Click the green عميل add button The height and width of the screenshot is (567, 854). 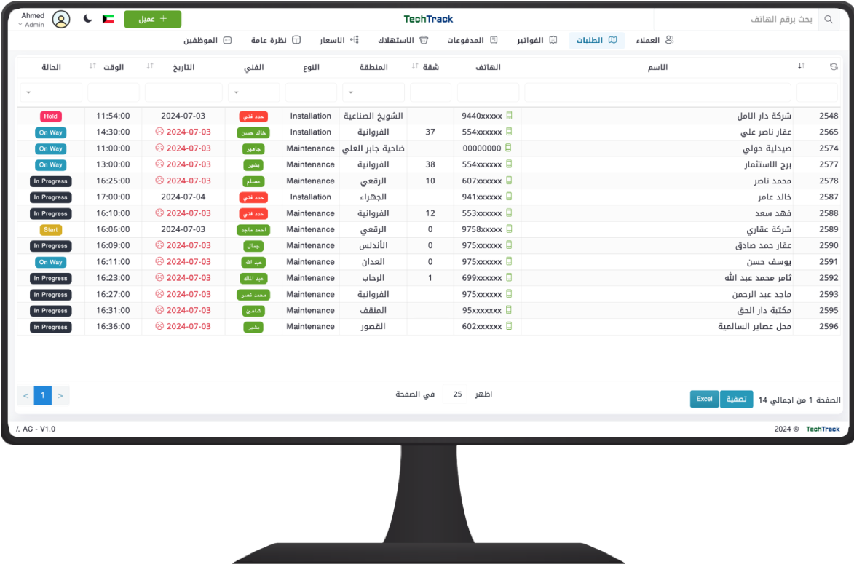tap(152, 19)
